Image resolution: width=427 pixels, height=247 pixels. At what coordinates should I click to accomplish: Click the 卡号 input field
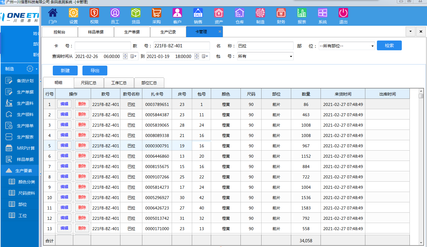tap(103, 46)
